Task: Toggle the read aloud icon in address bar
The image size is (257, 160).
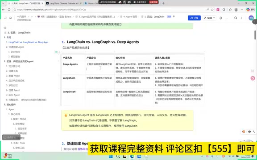Action: [207, 10]
